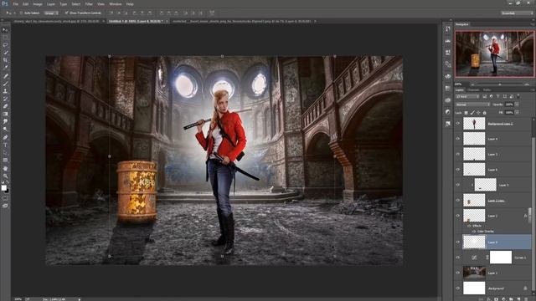Click the Curves 1 layer mask thumbnail
This screenshot has width=536, height=301.
click(501, 258)
